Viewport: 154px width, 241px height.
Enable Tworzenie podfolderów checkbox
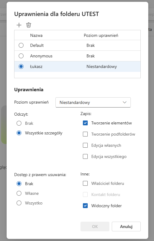click(85, 134)
